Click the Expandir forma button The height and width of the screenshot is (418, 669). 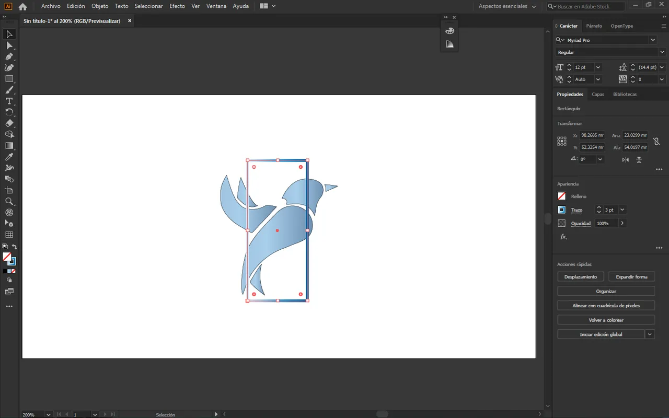coord(631,277)
